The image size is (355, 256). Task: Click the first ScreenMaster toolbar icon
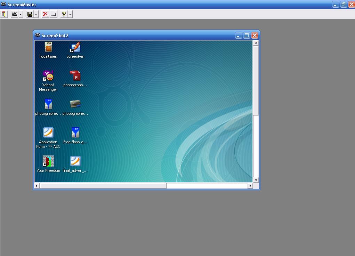coord(4,14)
